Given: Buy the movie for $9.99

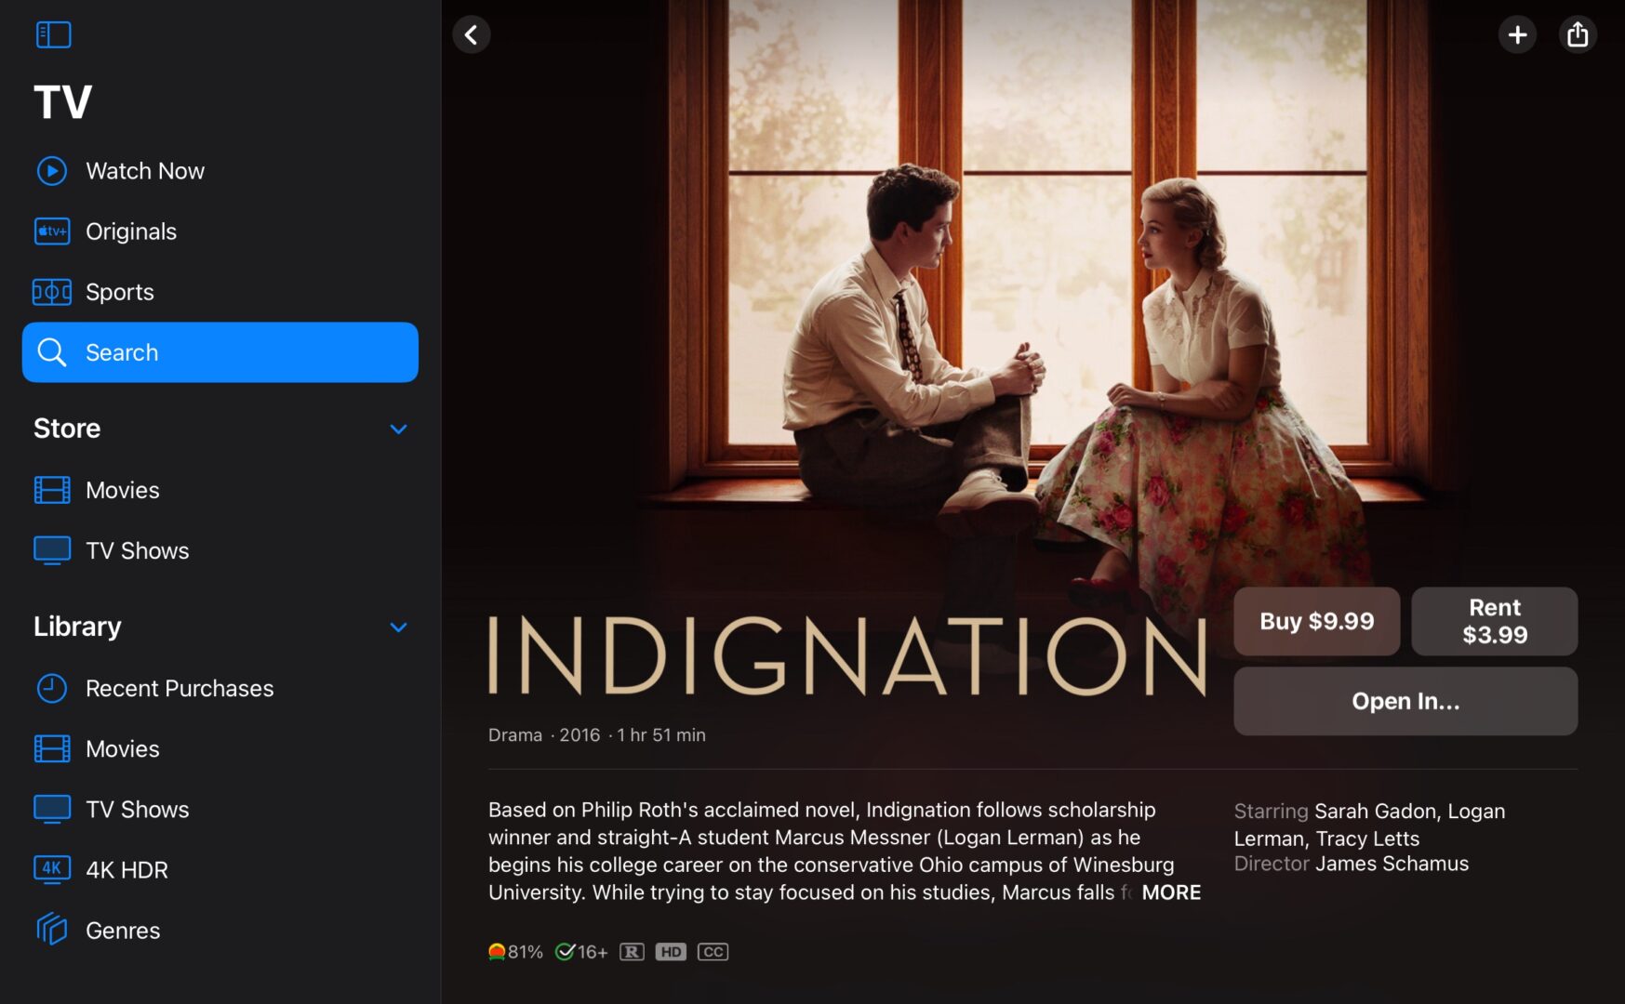Looking at the screenshot, I should (1316, 621).
